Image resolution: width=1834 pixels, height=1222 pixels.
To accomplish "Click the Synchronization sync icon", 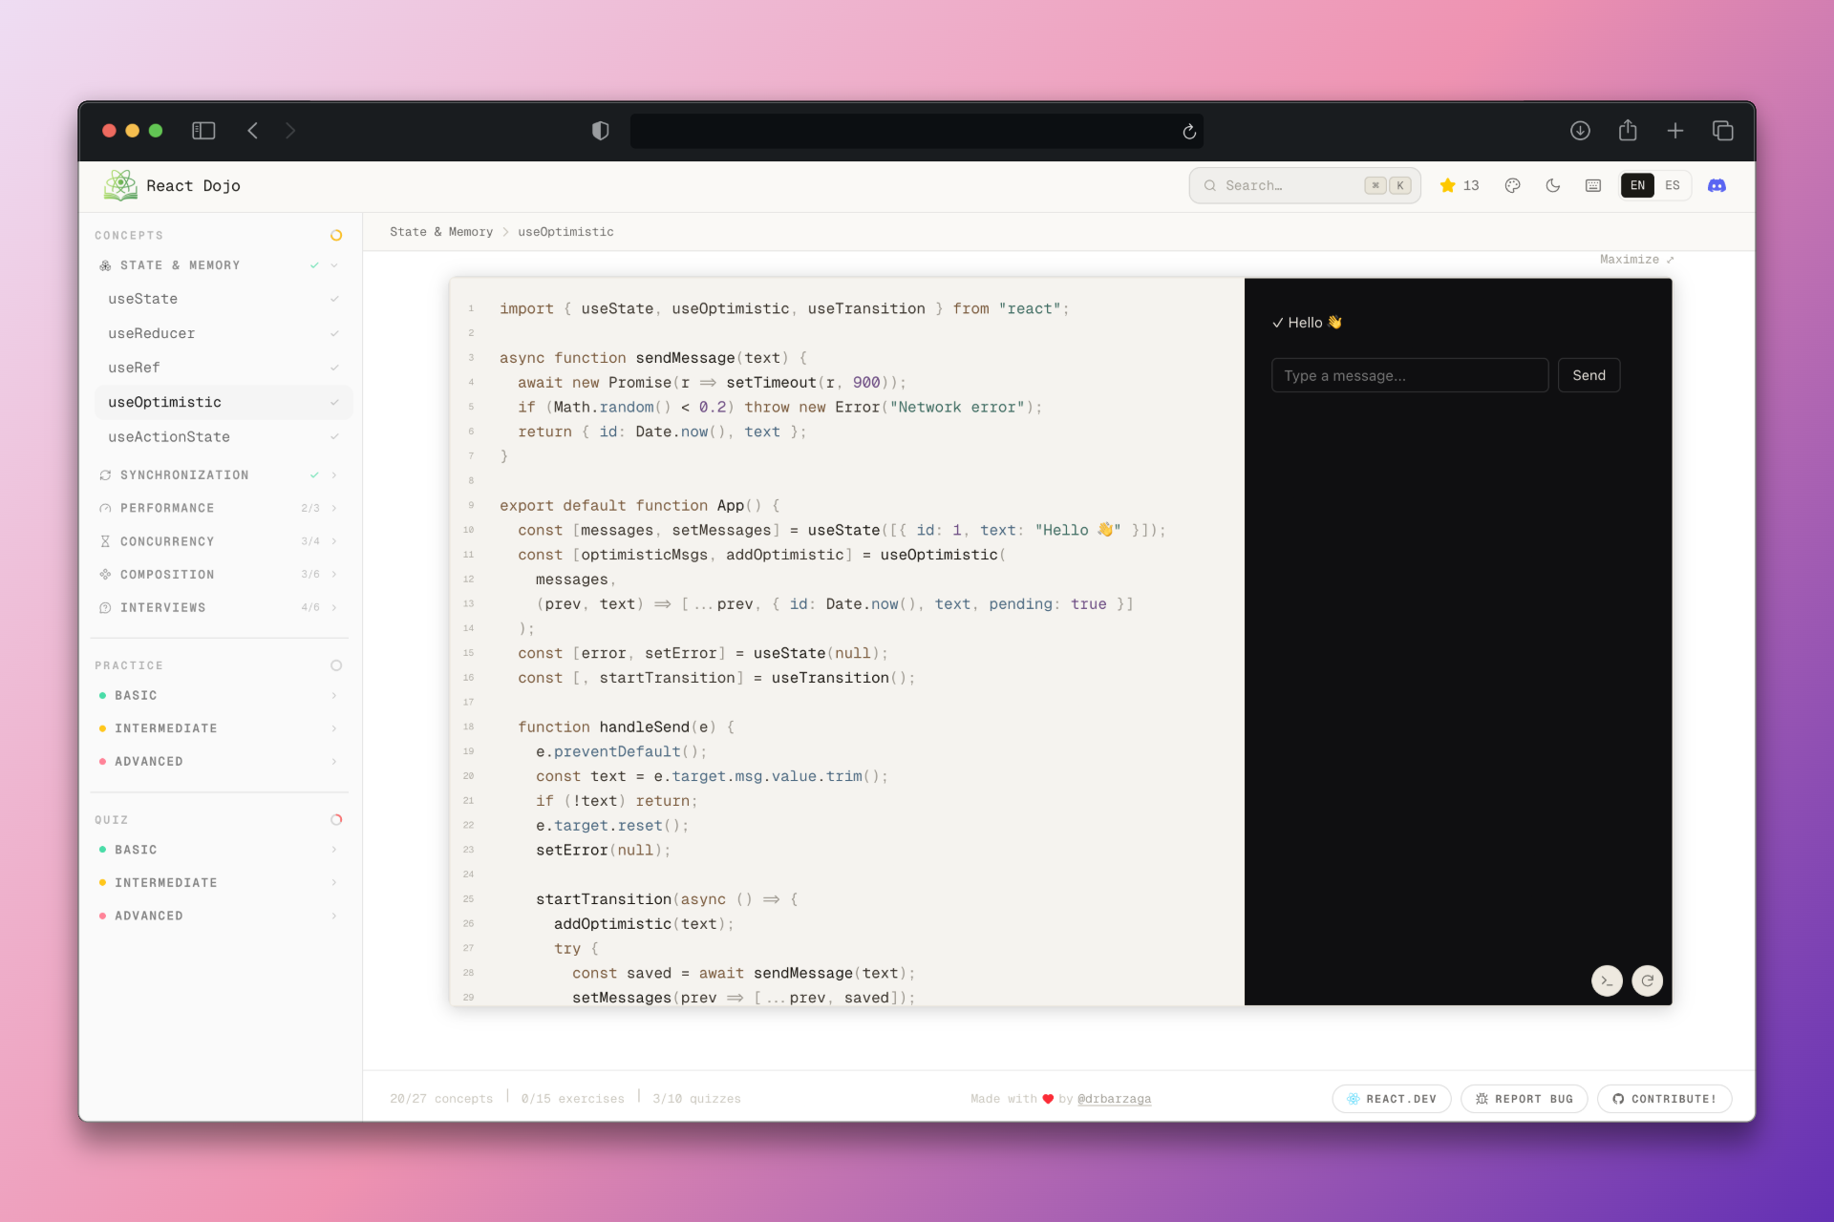I will [x=105, y=474].
